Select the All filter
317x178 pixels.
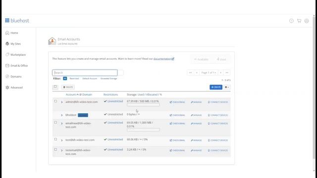pyautogui.click(x=65, y=79)
